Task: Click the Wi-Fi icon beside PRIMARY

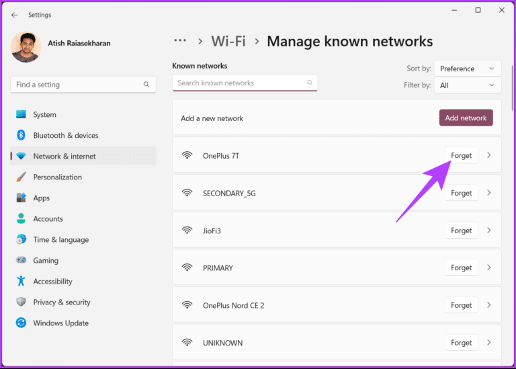Action: coord(187,268)
